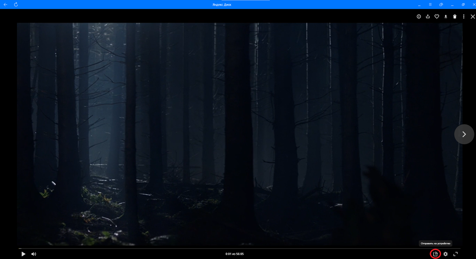Reload the Yandex Disk page
476x259 pixels.
tap(16, 4)
